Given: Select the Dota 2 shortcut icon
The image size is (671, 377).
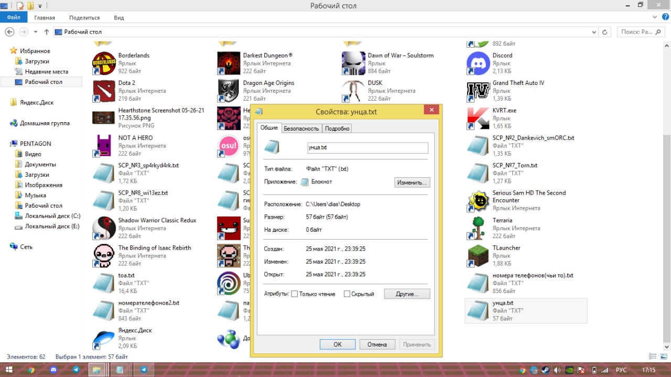Looking at the screenshot, I should point(104,91).
